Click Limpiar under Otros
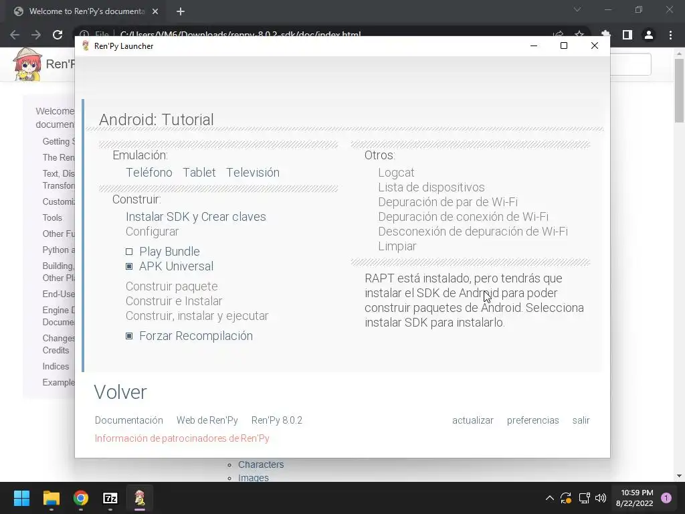685x514 pixels. [x=397, y=246]
